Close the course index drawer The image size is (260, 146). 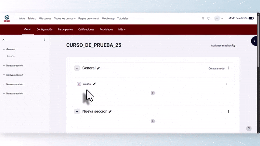(x=4, y=40)
